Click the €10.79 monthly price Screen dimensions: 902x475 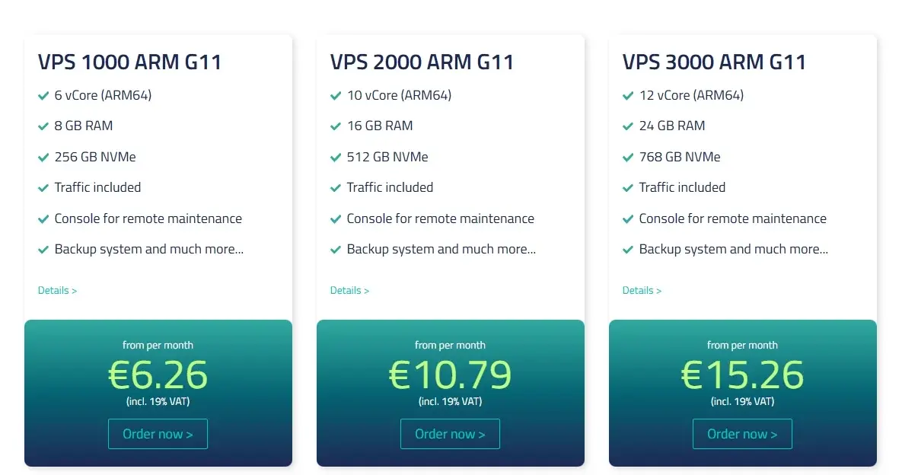450,375
